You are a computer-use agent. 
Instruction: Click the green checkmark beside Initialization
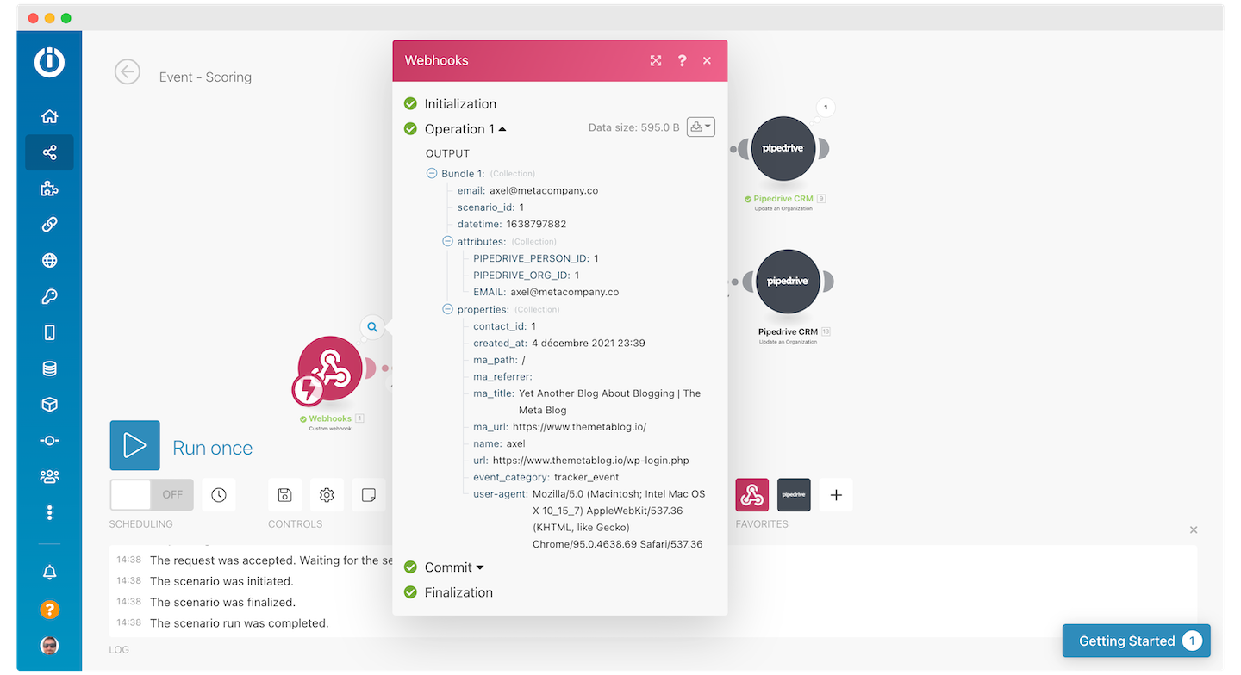pyautogui.click(x=409, y=103)
